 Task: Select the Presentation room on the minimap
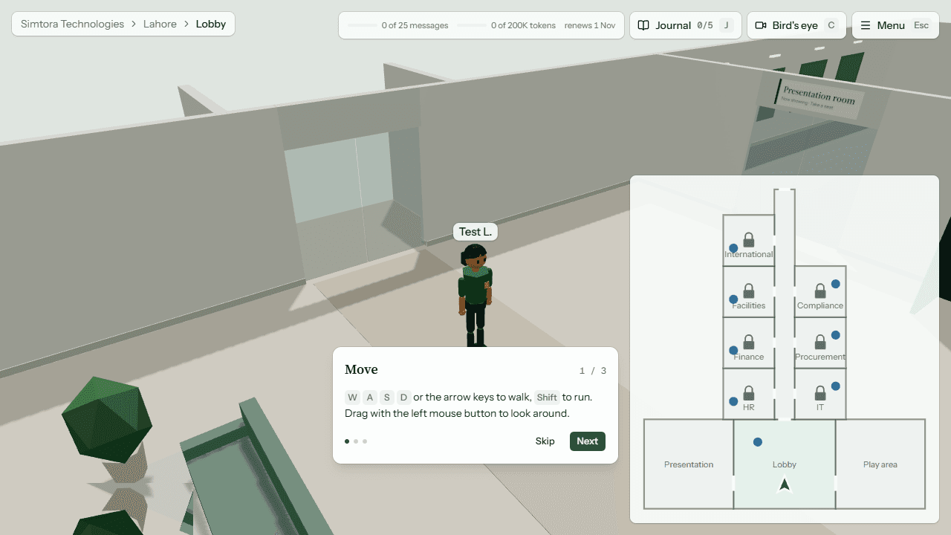(689, 464)
